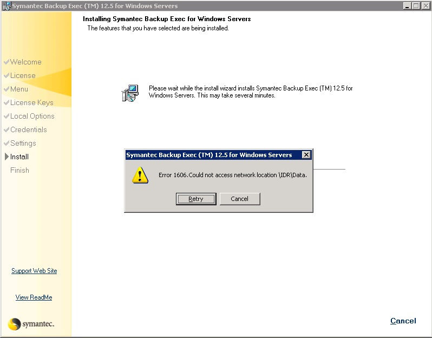Close the error dialog with X
432x338 pixels.
tap(306, 155)
